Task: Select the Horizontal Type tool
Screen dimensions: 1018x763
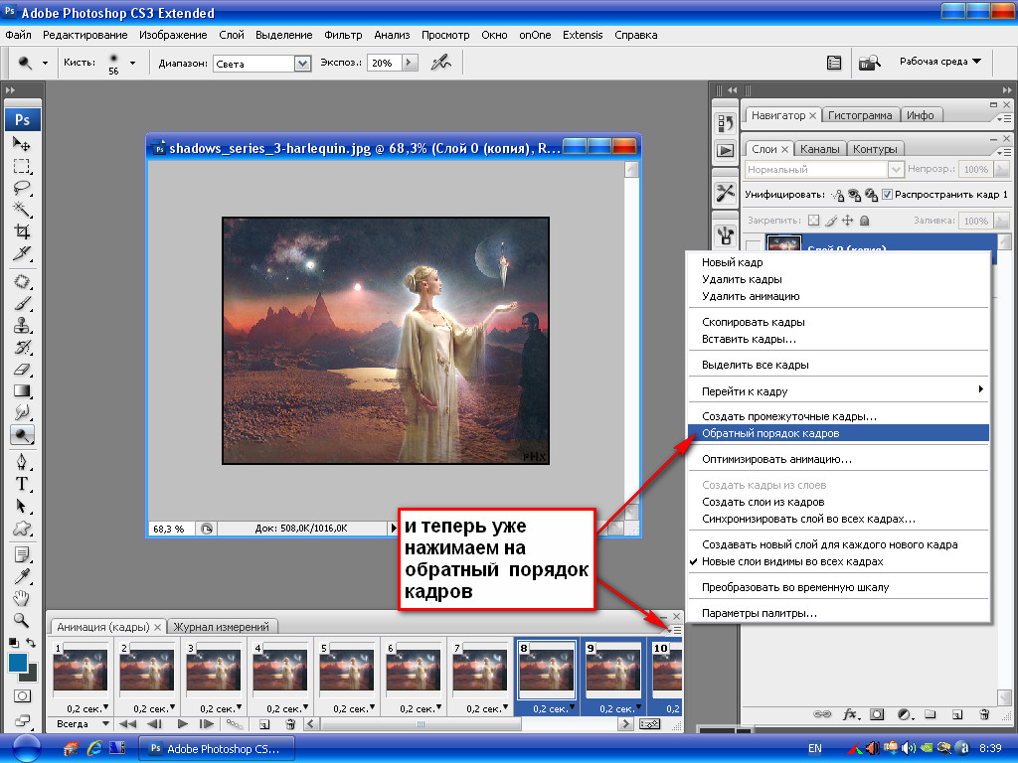Action: tap(22, 484)
